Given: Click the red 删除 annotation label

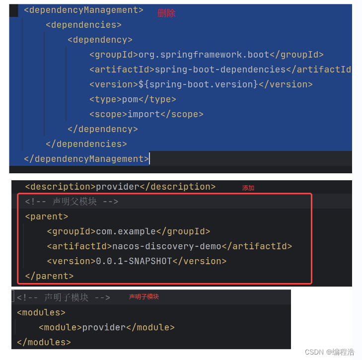Looking at the screenshot, I should pyautogui.click(x=166, y=13).
